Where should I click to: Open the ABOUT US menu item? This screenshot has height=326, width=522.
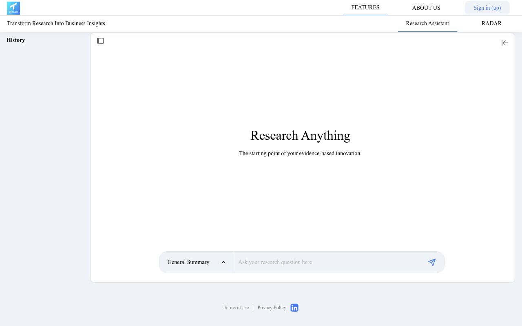426,8
